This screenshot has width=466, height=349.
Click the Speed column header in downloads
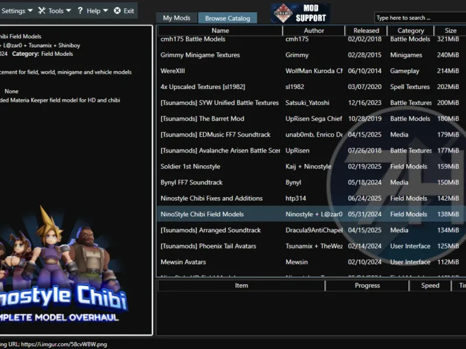430,286
